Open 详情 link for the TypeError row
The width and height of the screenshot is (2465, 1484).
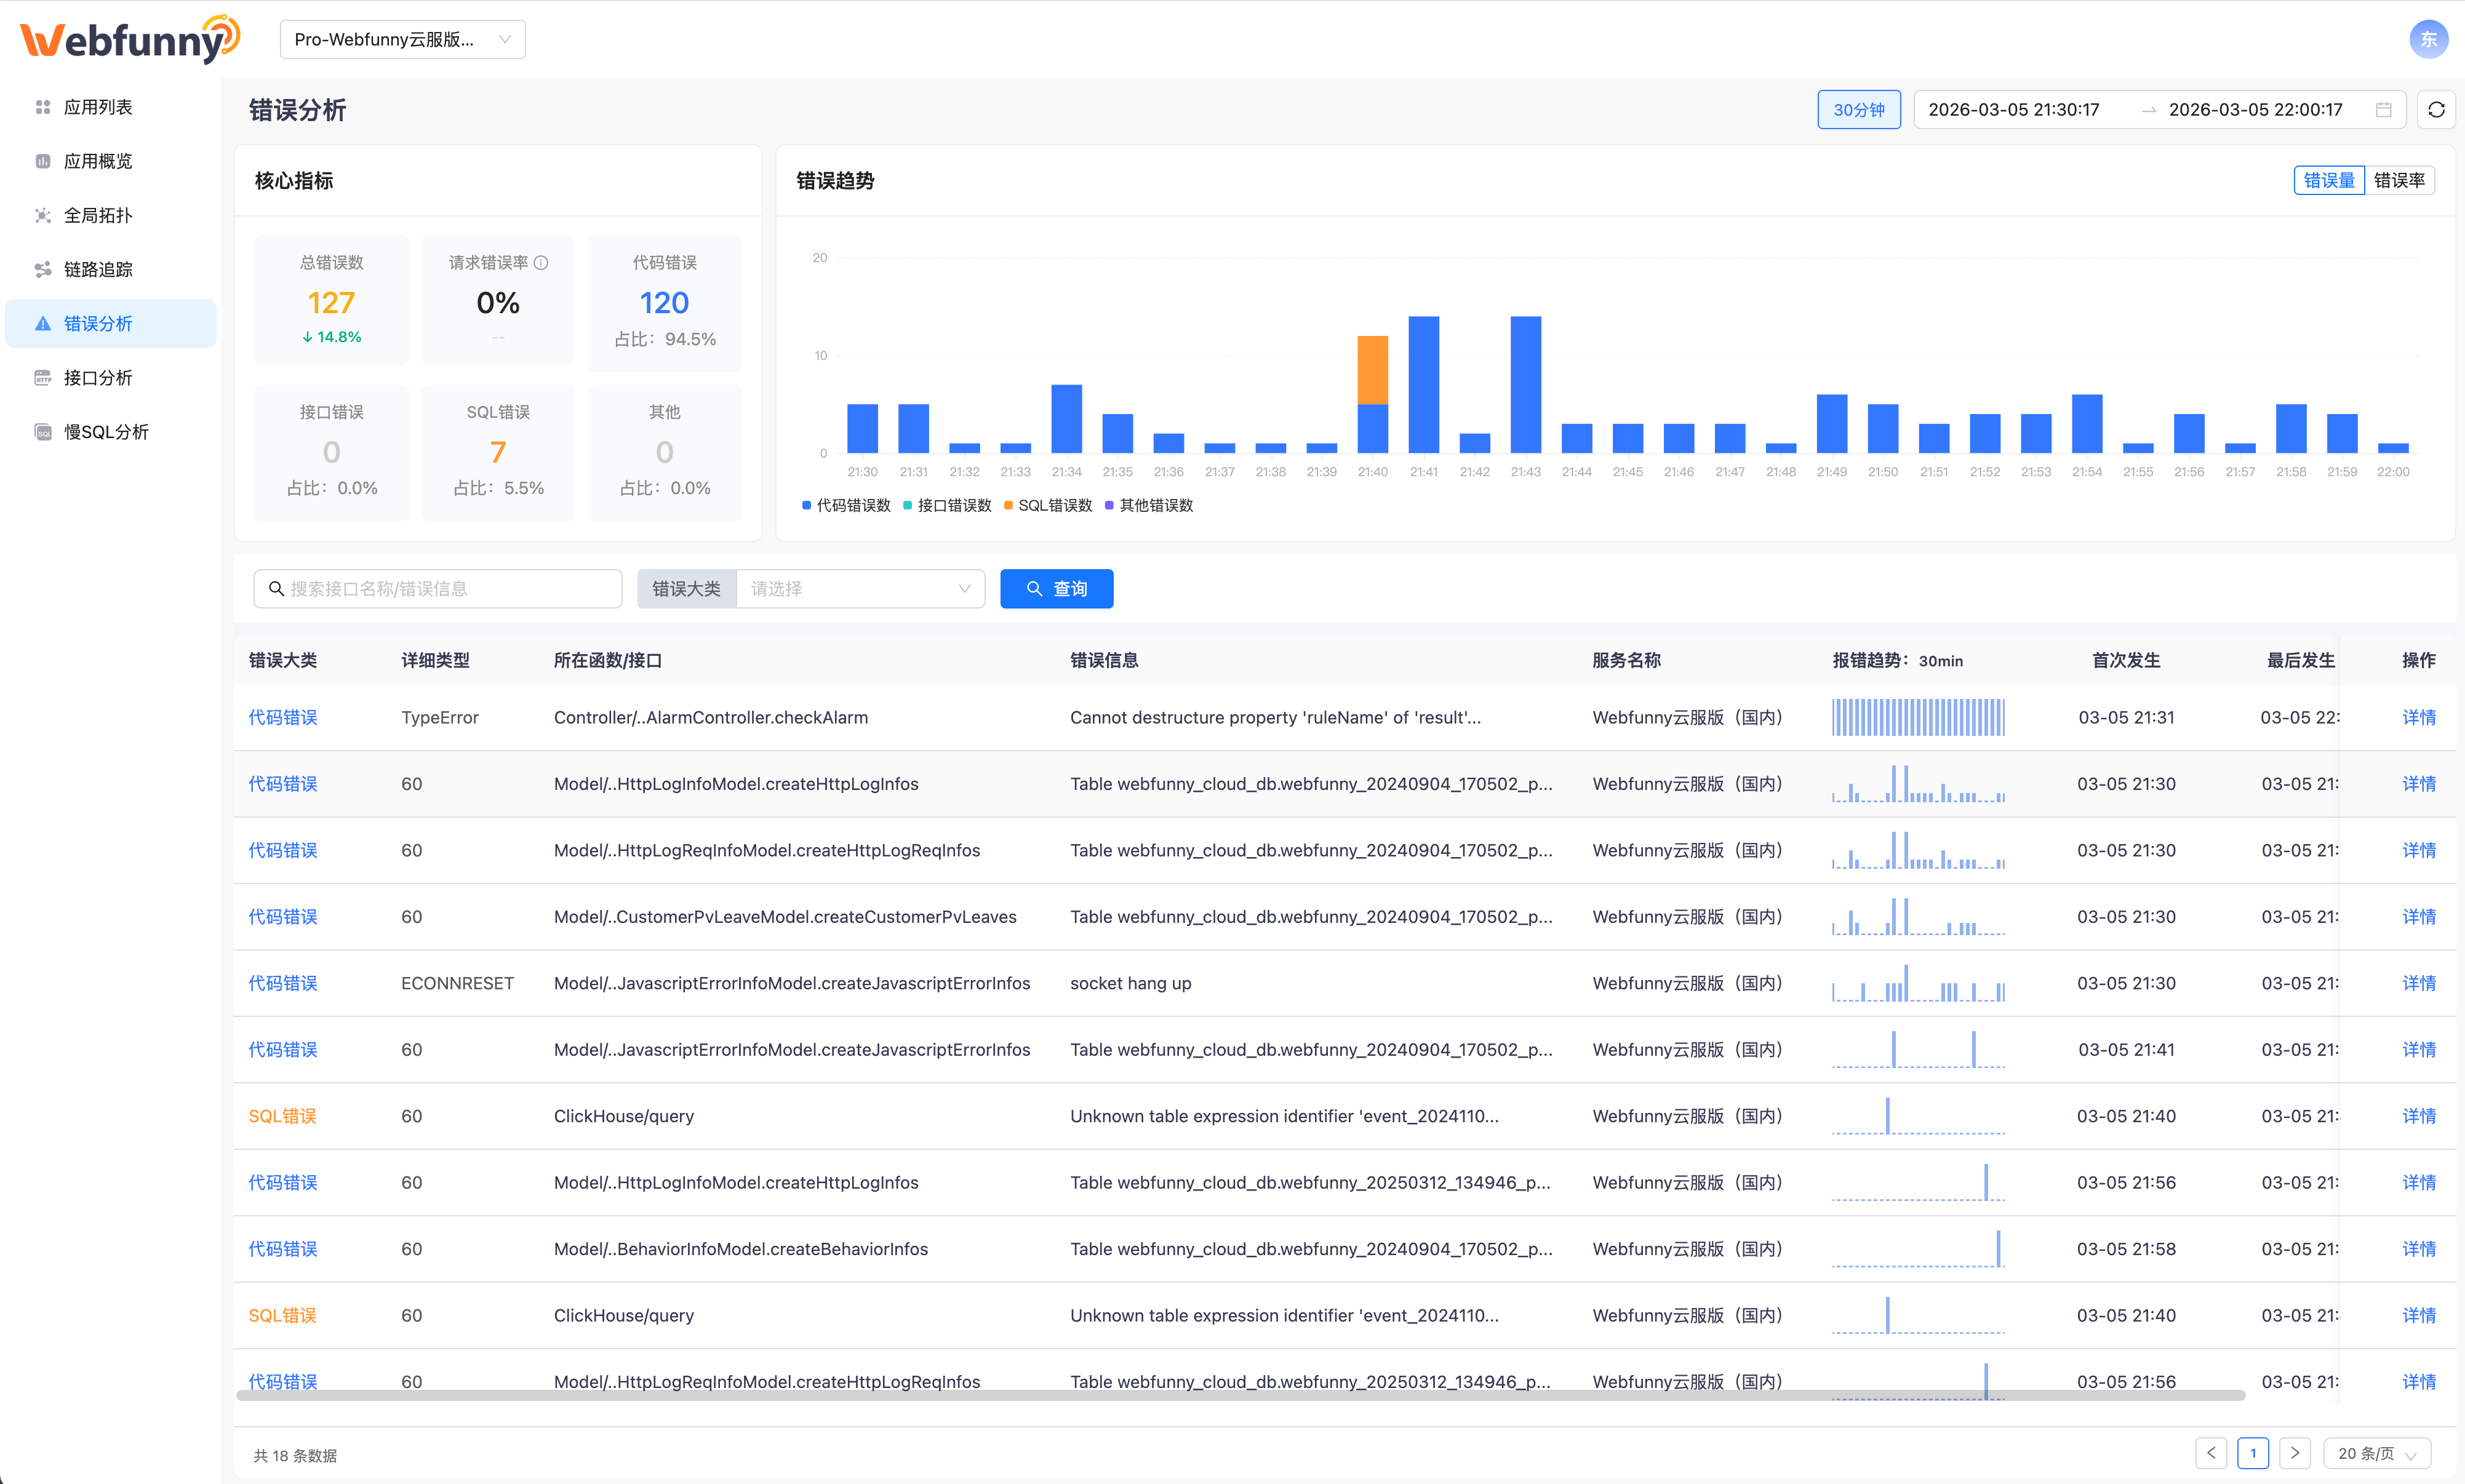coord(2418,717)
